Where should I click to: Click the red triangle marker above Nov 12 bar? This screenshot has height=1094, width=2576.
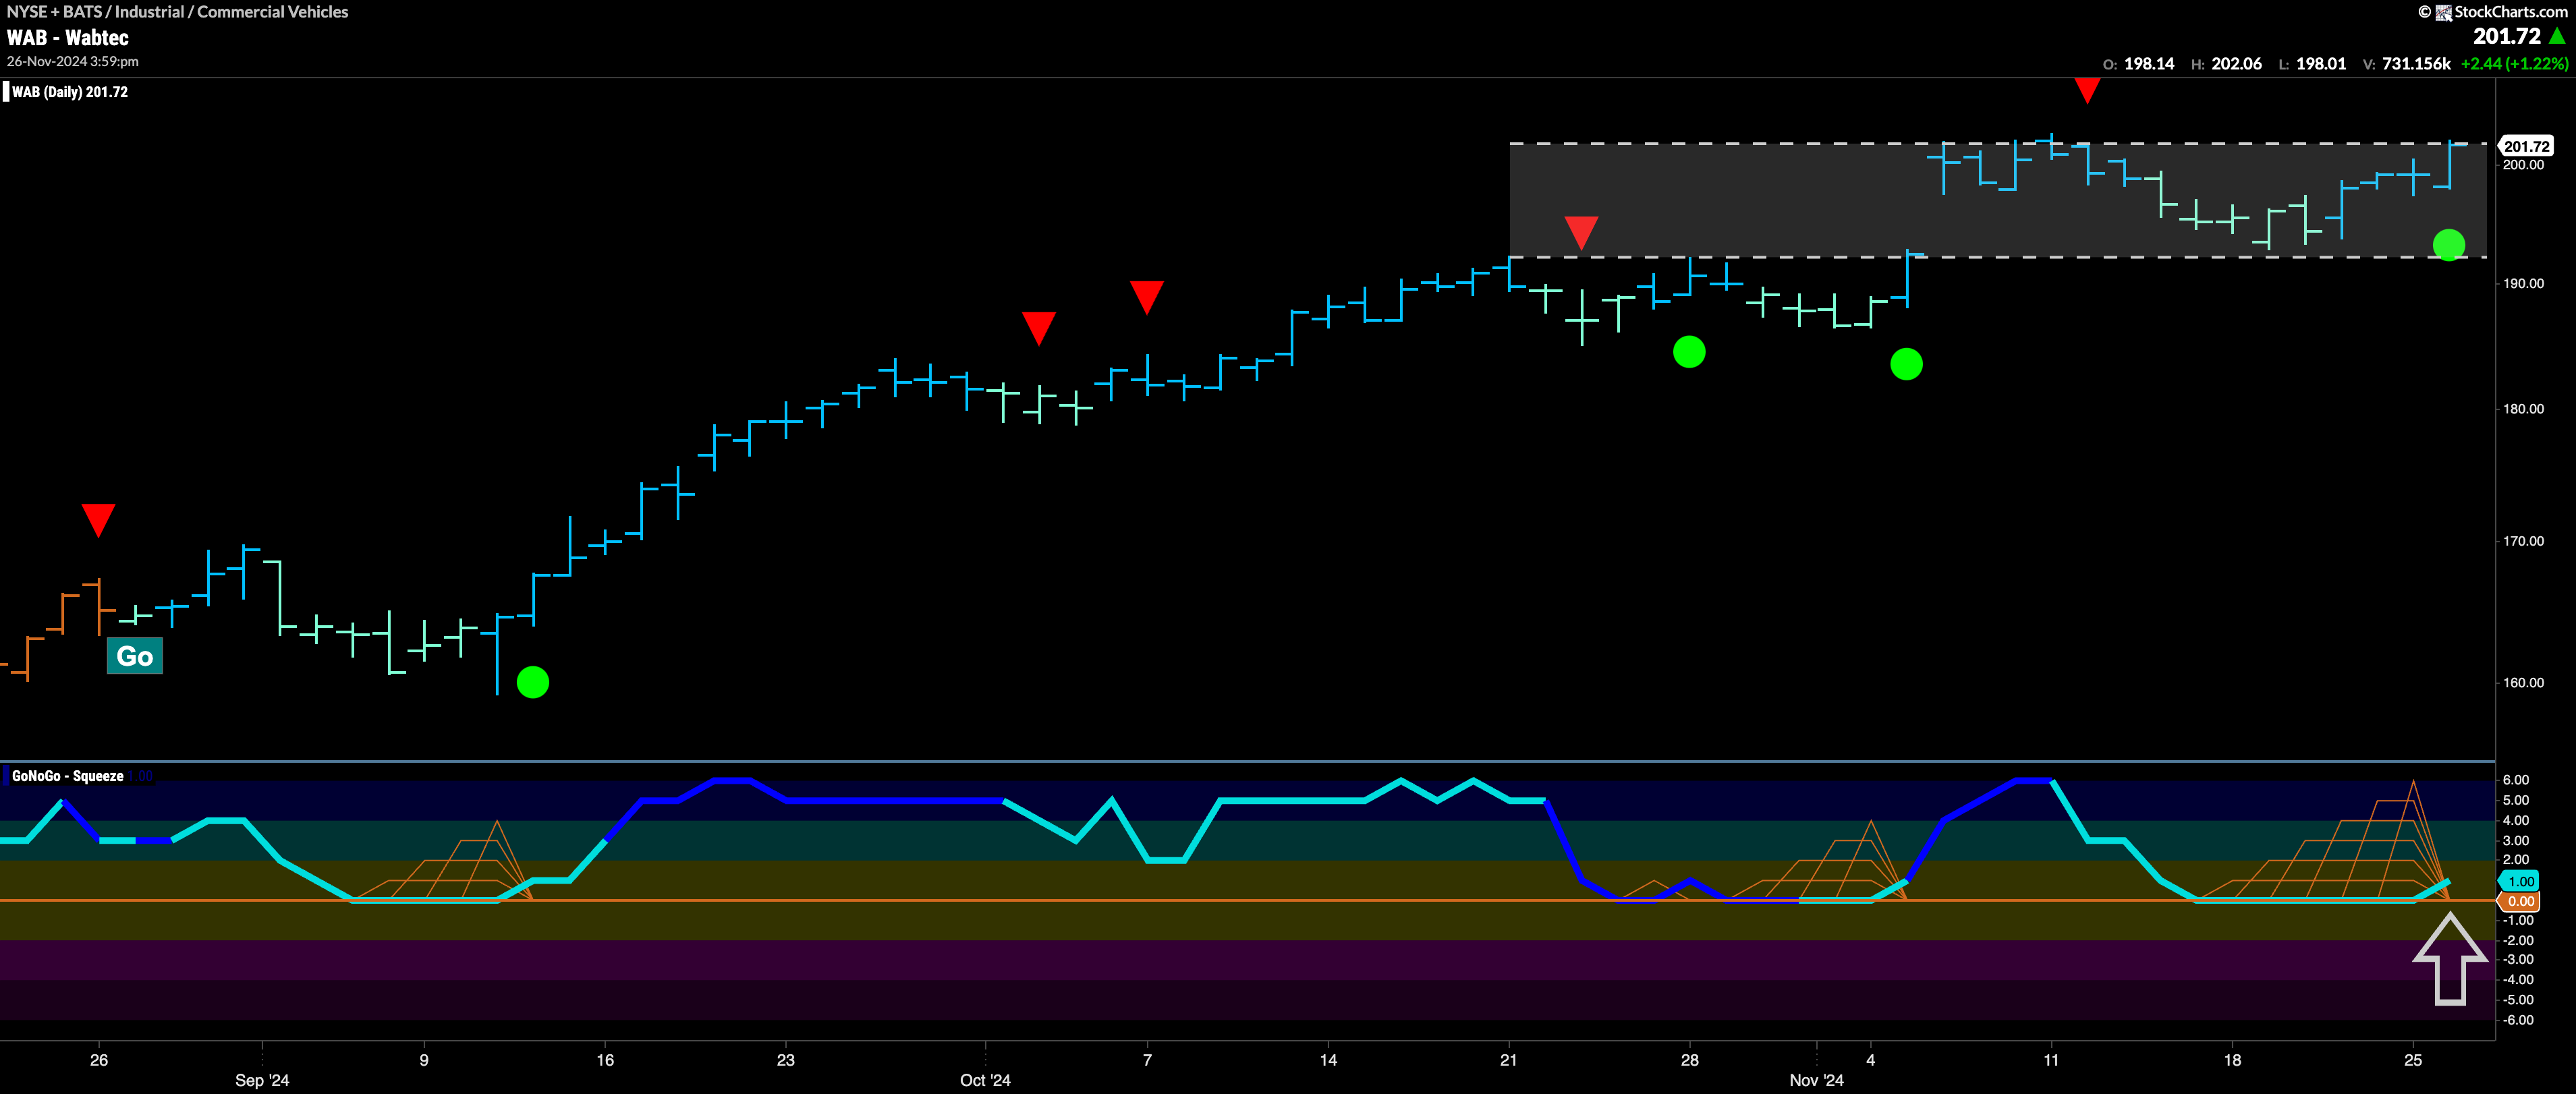(2087, 90)
